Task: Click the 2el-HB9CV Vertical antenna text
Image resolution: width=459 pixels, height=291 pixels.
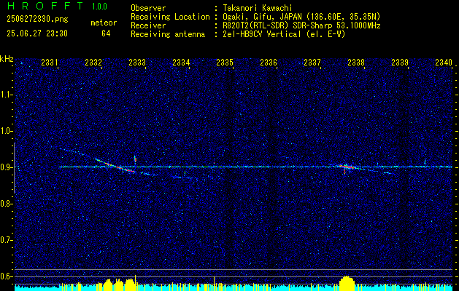Action: coord(285,34)
